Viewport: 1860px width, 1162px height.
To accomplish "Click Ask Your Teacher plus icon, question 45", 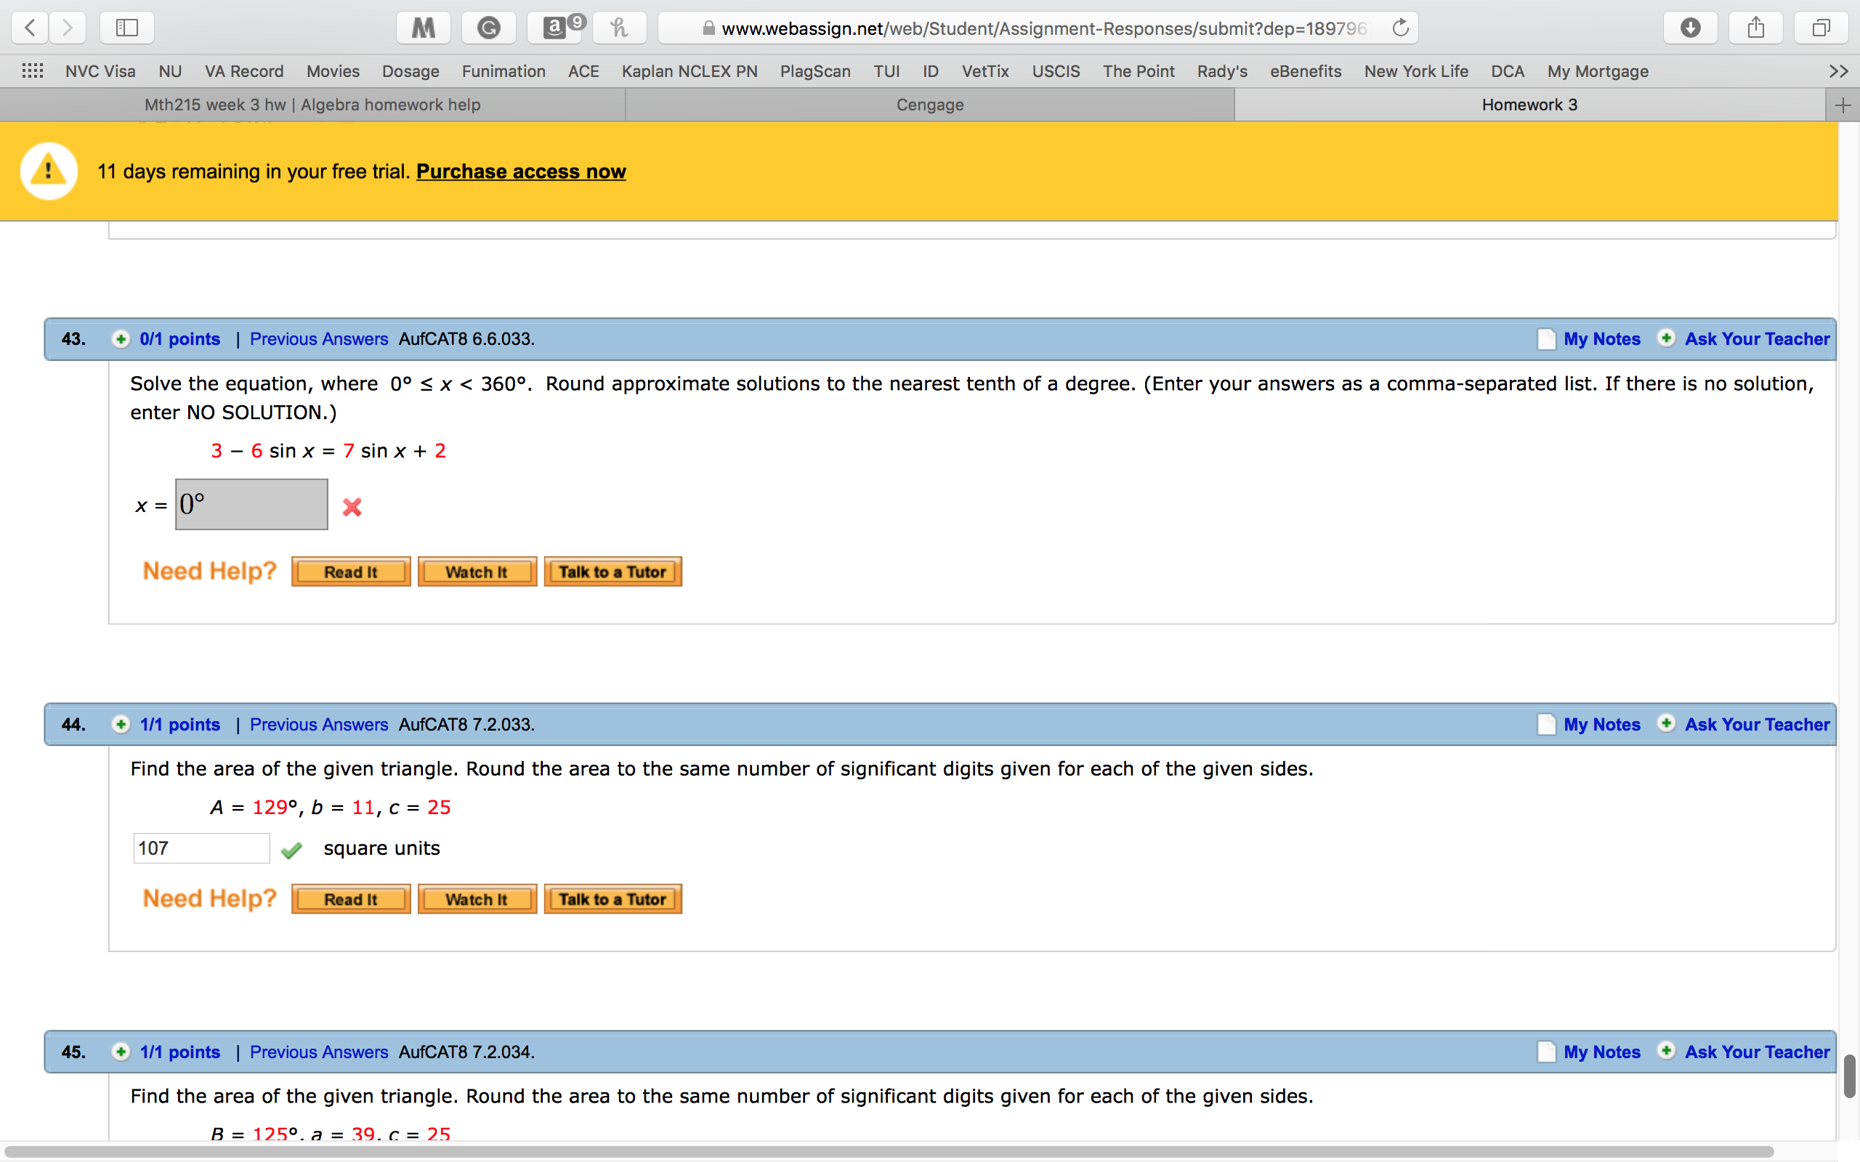I will point(1666,1051).
